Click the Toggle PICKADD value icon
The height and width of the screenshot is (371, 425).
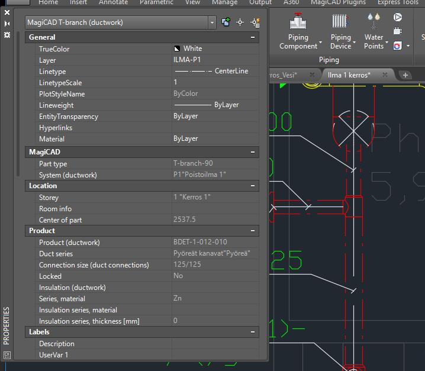[226, 22]
